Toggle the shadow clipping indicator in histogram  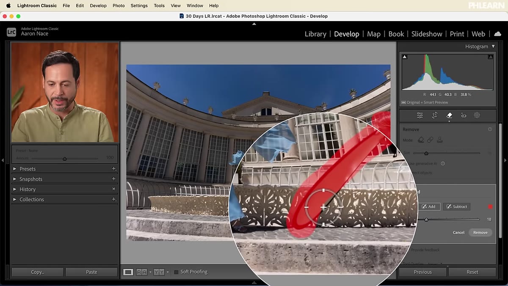pyautogui.click(x=405, y=57)
